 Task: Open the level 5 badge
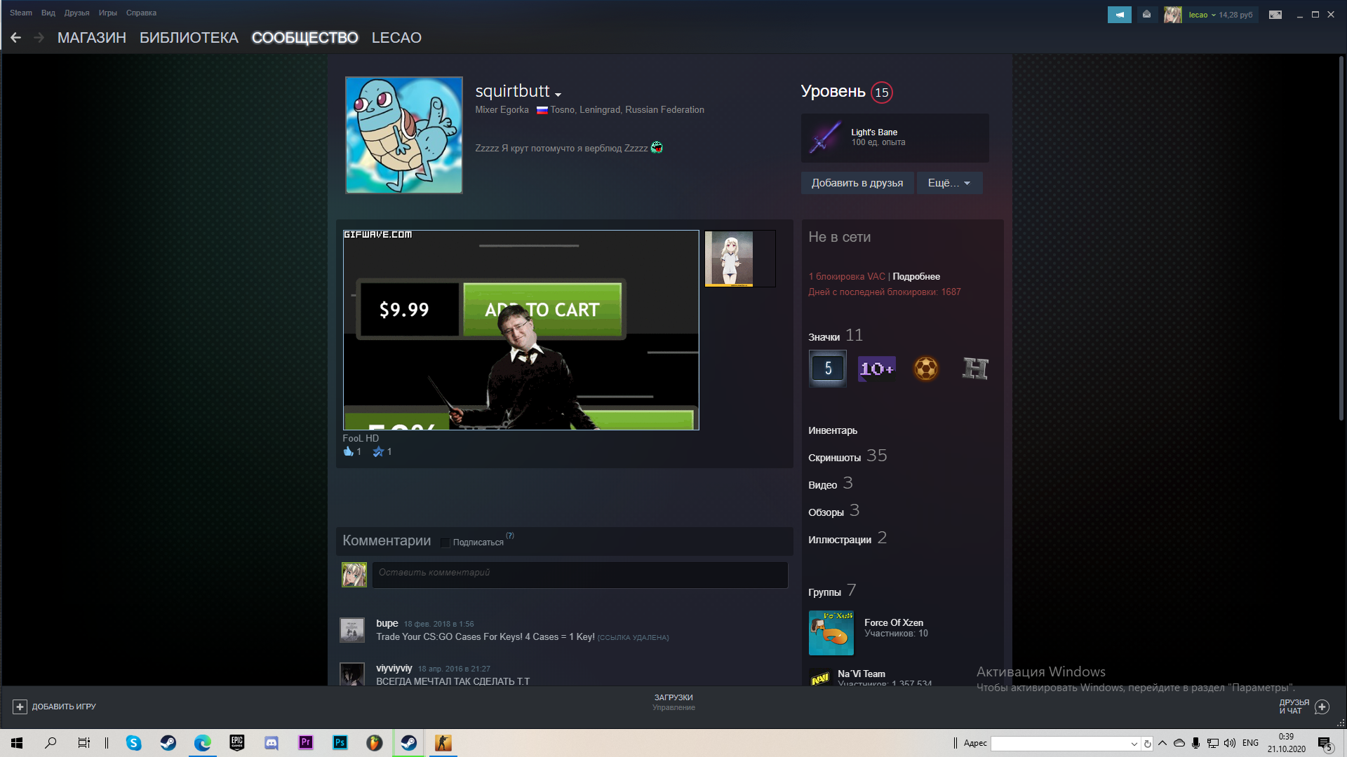click(x=828, y=369)
